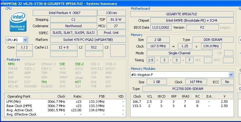The image size is (241, 122).
Task: Click the Timing field showing 2.5
Action: tap(151, 60)
